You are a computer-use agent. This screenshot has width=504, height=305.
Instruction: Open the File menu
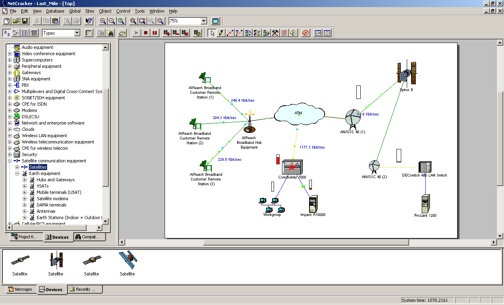point(13,11)
